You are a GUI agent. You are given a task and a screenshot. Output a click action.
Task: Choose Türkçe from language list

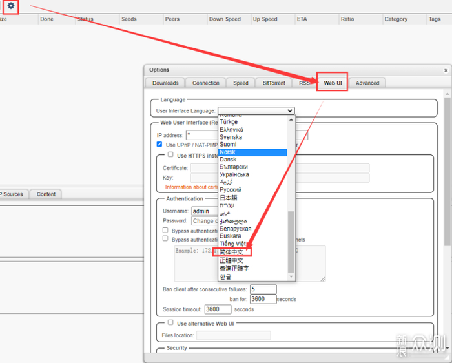pos(253,122)
